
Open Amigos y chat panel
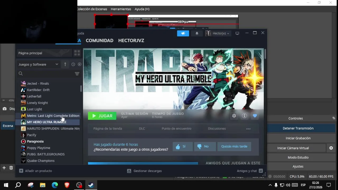[x=250, y=171]
